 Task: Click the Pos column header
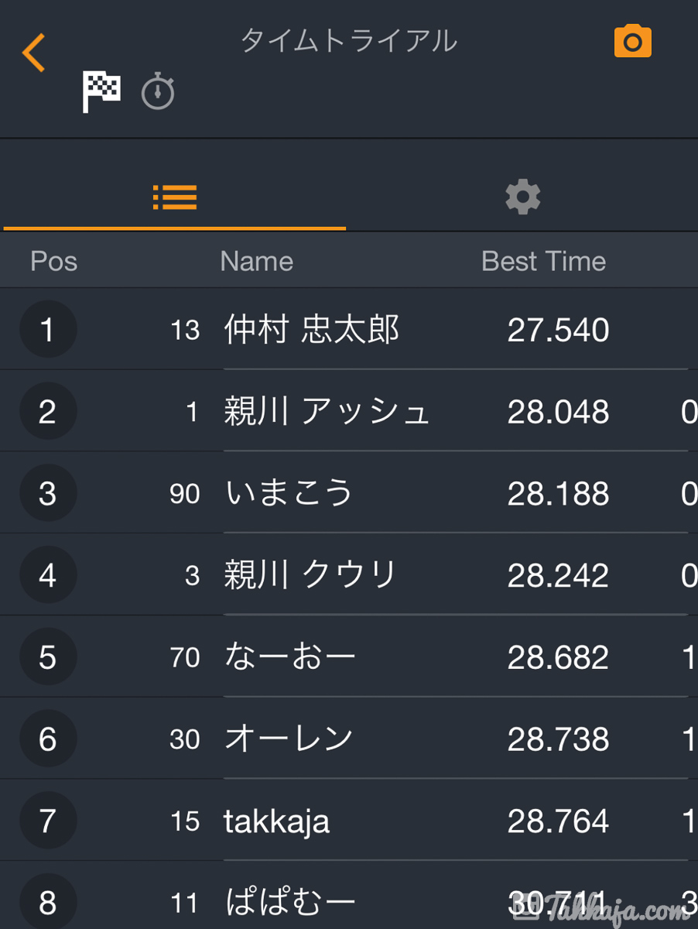(53, 262)
